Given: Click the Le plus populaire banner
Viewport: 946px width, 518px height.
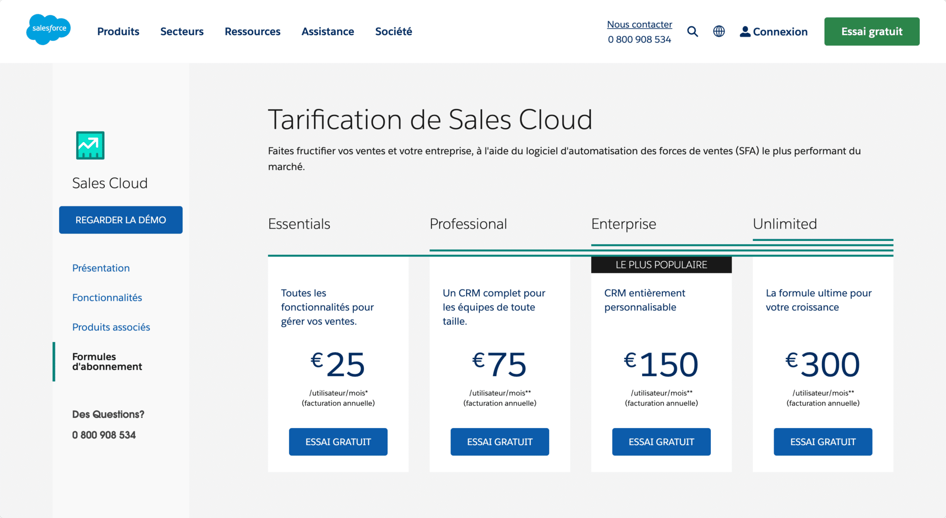Looking at the screenshot, I should pos(661,264).
